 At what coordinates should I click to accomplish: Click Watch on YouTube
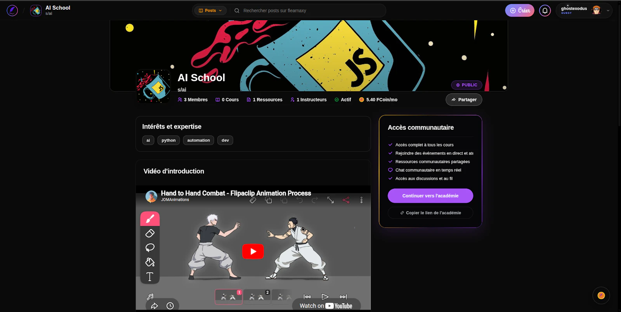[326, 306]
